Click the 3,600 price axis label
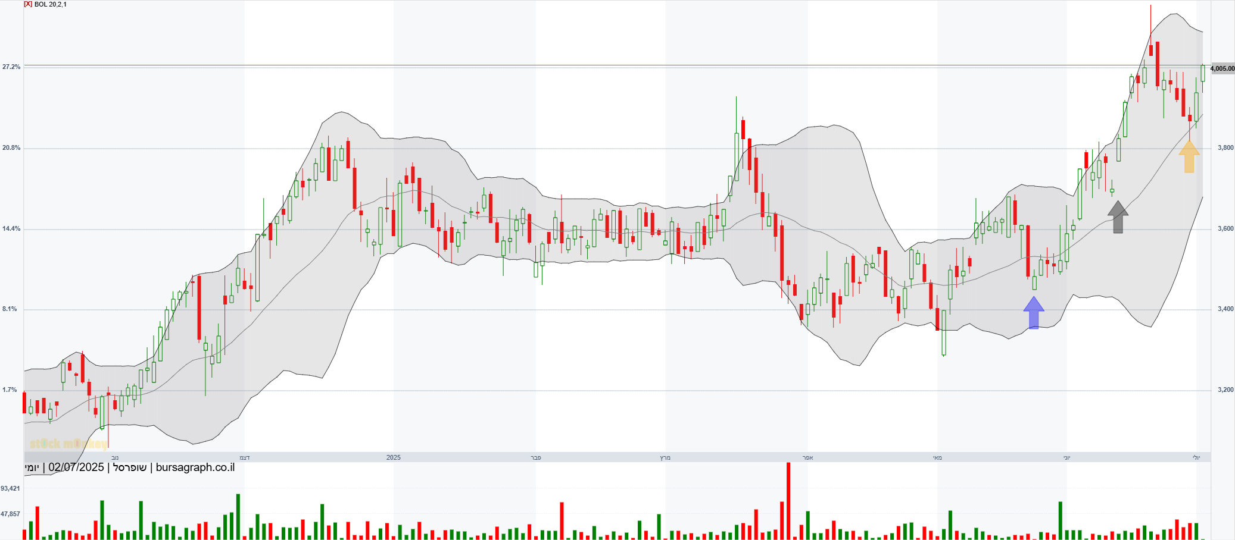 pos(1225,228)
